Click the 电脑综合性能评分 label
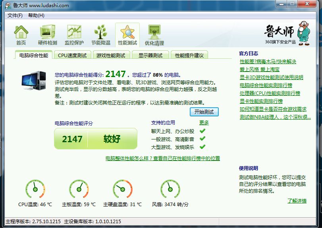The width and height of the screenshot is (322, 228). click(x=74, y=123)
